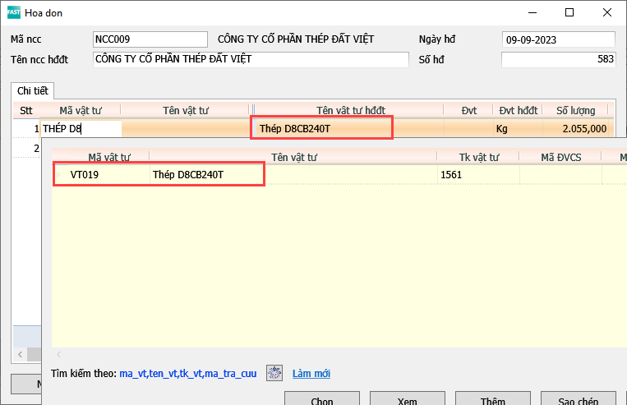
Task: Click the Số hđ field 583
Action: pyautogui.click(x=558, y=60)
